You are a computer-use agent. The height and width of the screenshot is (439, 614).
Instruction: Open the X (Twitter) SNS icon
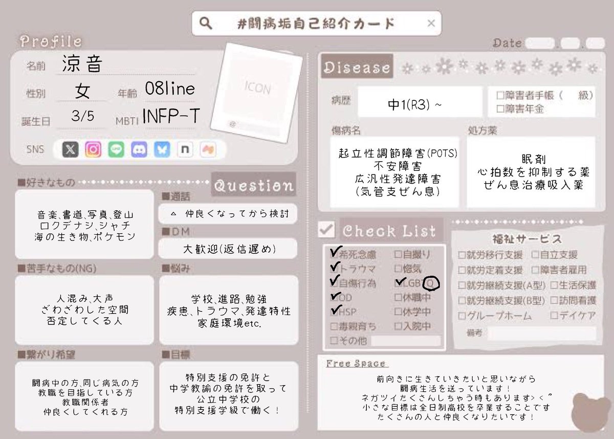[70, 149]
